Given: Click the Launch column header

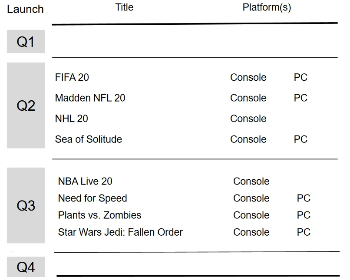Looking at the screenshot, I should 25,9.
